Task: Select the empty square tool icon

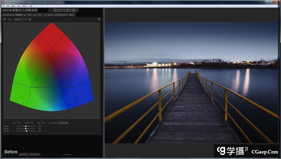Action: pyautogui.click(x=23, y=10)
